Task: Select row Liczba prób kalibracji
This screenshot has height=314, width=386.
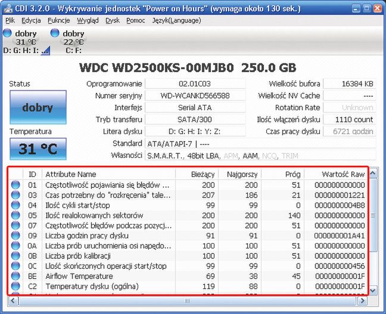Action: click(x=188, y=256)
